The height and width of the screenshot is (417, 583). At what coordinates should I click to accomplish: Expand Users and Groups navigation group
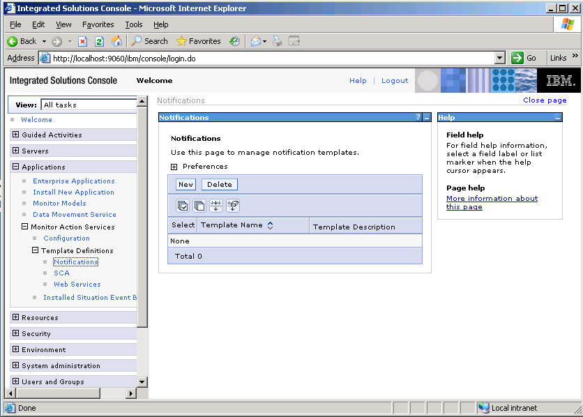point(15,381)
